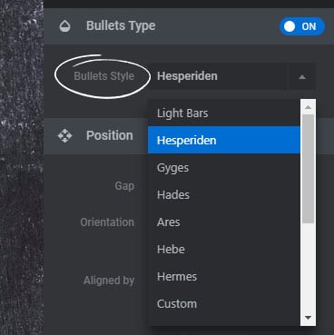Screen dimensions: 334x335
Task: Click the dropdown list scrollbar thumb
Action: 308,169
